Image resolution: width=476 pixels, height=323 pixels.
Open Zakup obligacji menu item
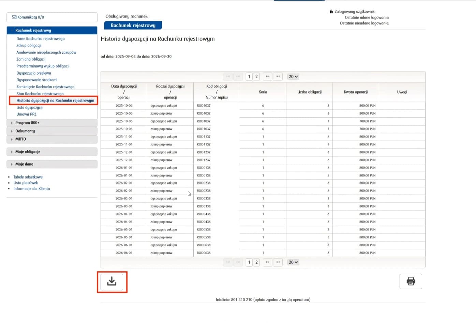(29, 45)
